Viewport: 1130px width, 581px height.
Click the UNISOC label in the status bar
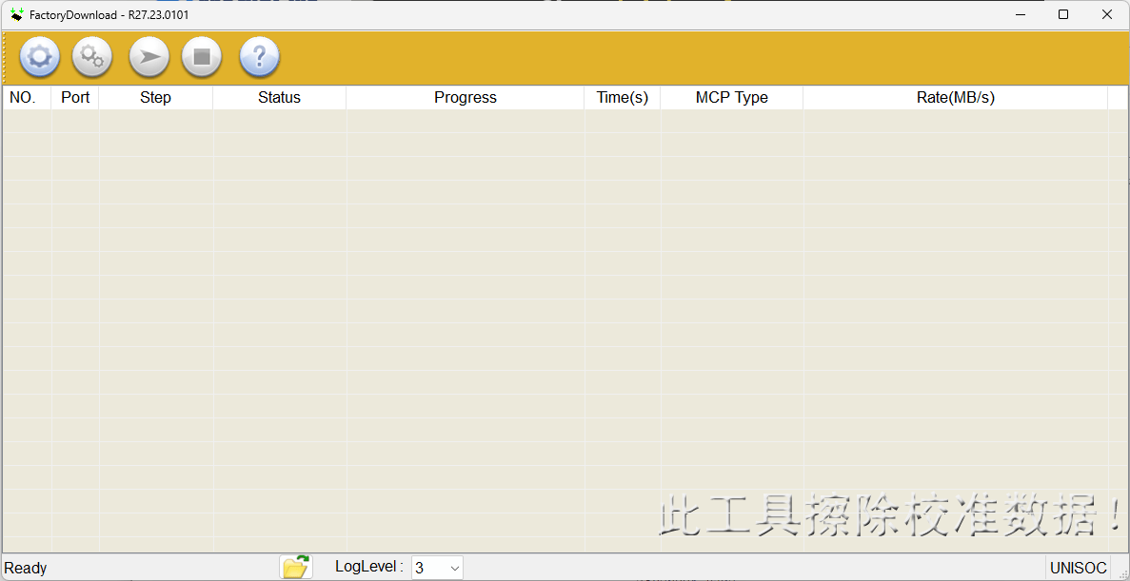click(x=1079, y=567)
